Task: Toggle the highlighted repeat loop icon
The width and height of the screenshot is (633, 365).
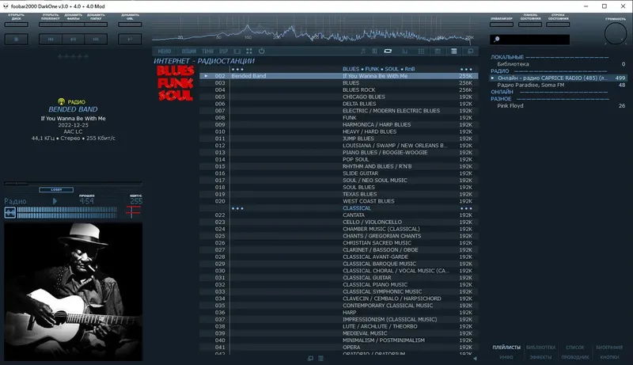Action: pyautogui.click(x=388, y=51)
